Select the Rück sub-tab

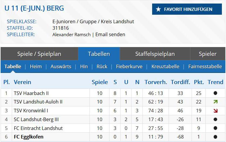102,66
